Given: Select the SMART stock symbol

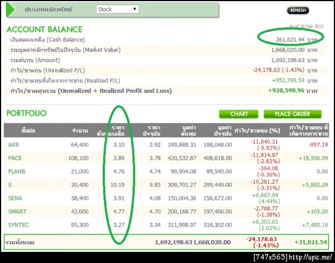Looking at the screenshot, I should pos(17,212).
